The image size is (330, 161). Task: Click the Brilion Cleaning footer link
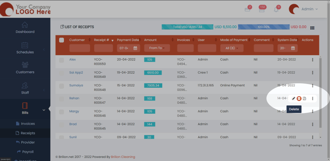coord(123,157)
